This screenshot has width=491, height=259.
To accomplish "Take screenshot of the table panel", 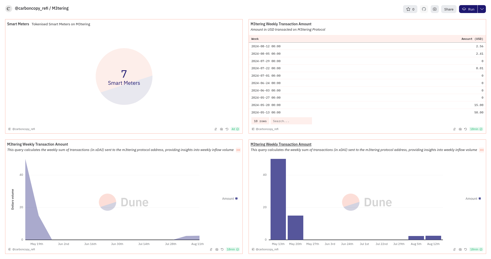I will click(460, 129).
